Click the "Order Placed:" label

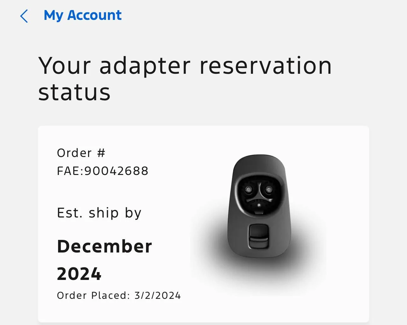point(93,295)
